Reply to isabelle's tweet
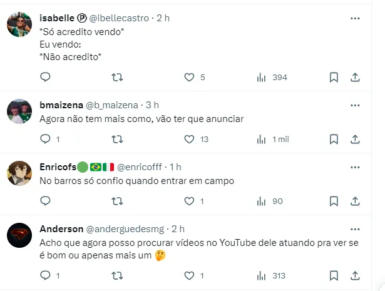The image size is (385, 291). [x=45, y=77]
